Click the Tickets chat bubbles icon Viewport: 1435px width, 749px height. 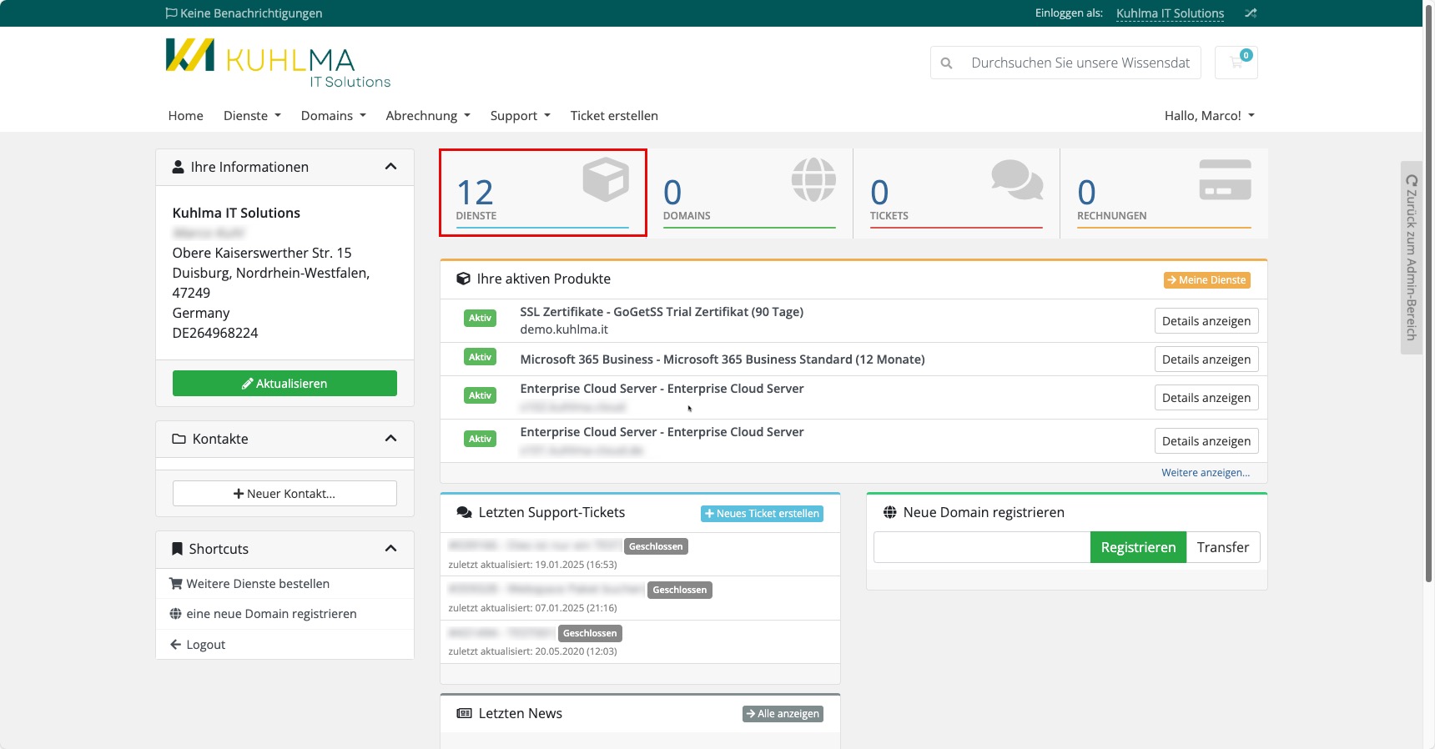coord(1017,179)
